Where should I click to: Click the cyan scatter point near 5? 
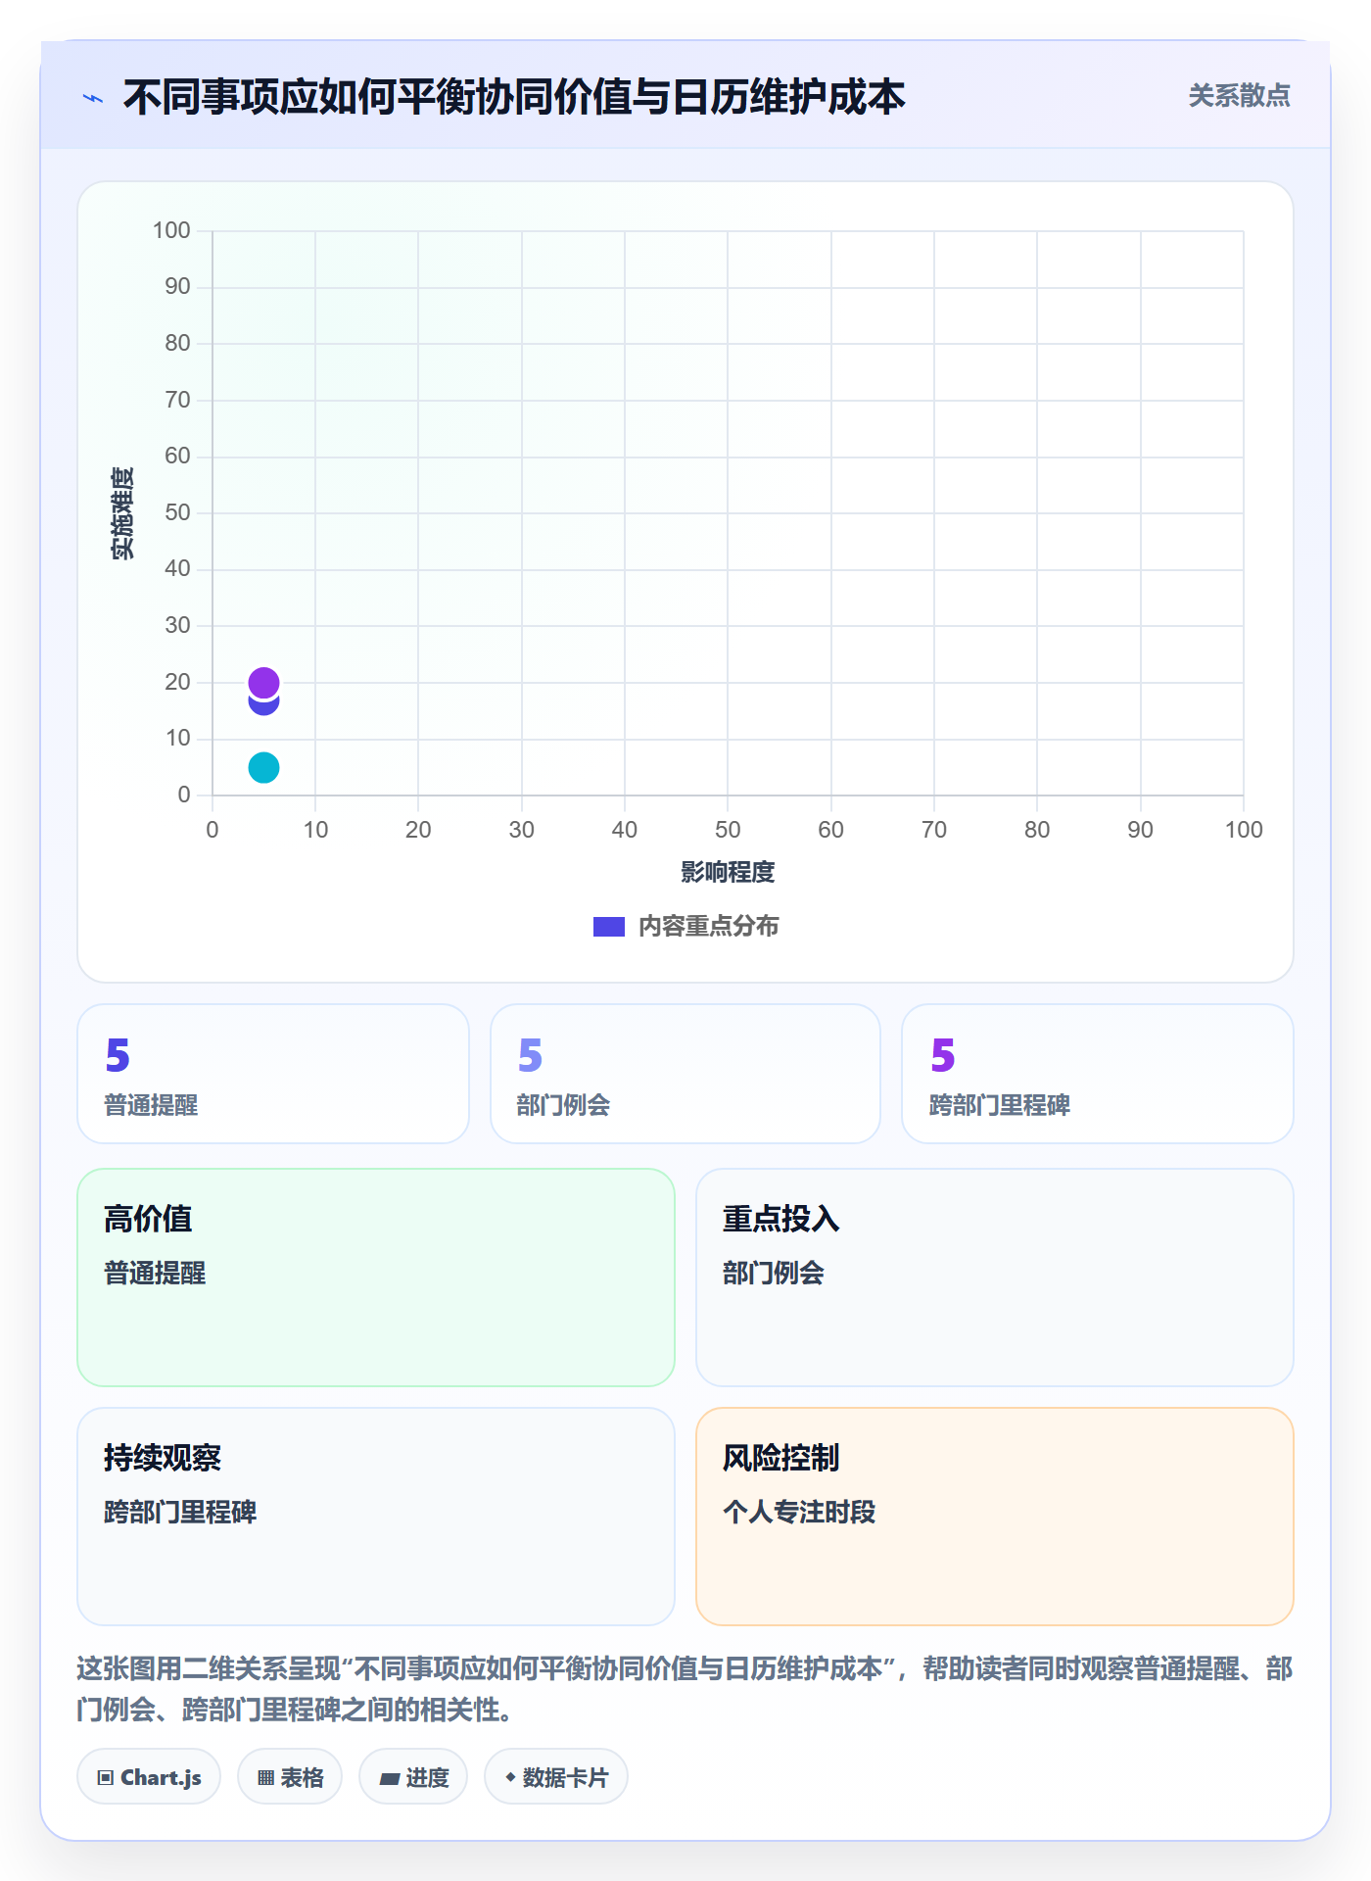click(x=263, y=767)
